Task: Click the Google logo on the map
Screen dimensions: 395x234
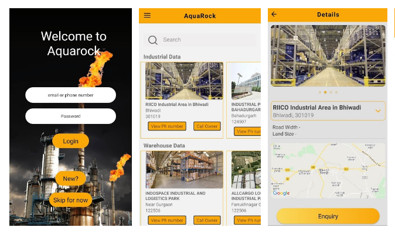Action: pos(281,193)
